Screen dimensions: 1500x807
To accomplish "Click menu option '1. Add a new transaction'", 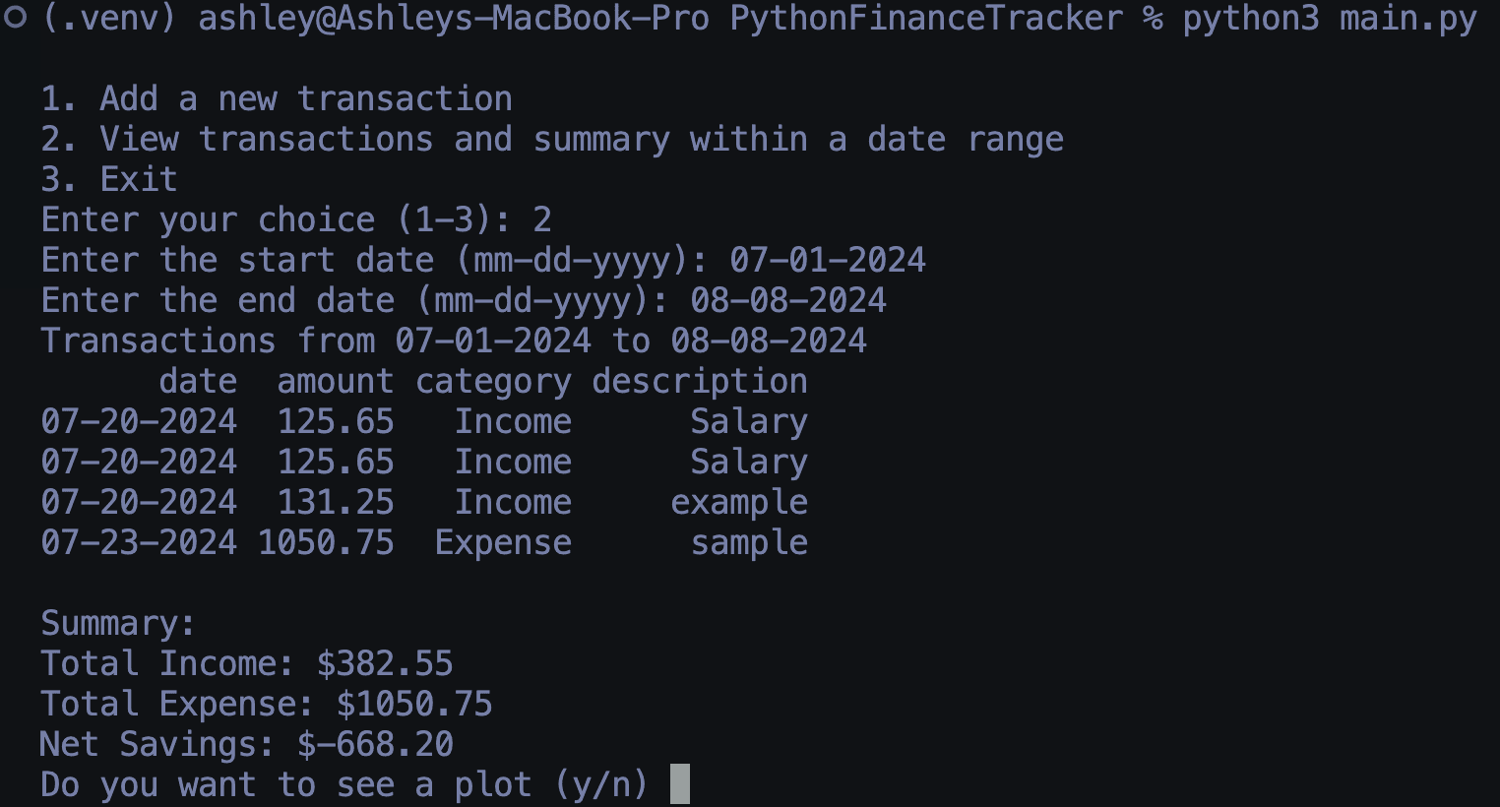I will tap(277, 98).
